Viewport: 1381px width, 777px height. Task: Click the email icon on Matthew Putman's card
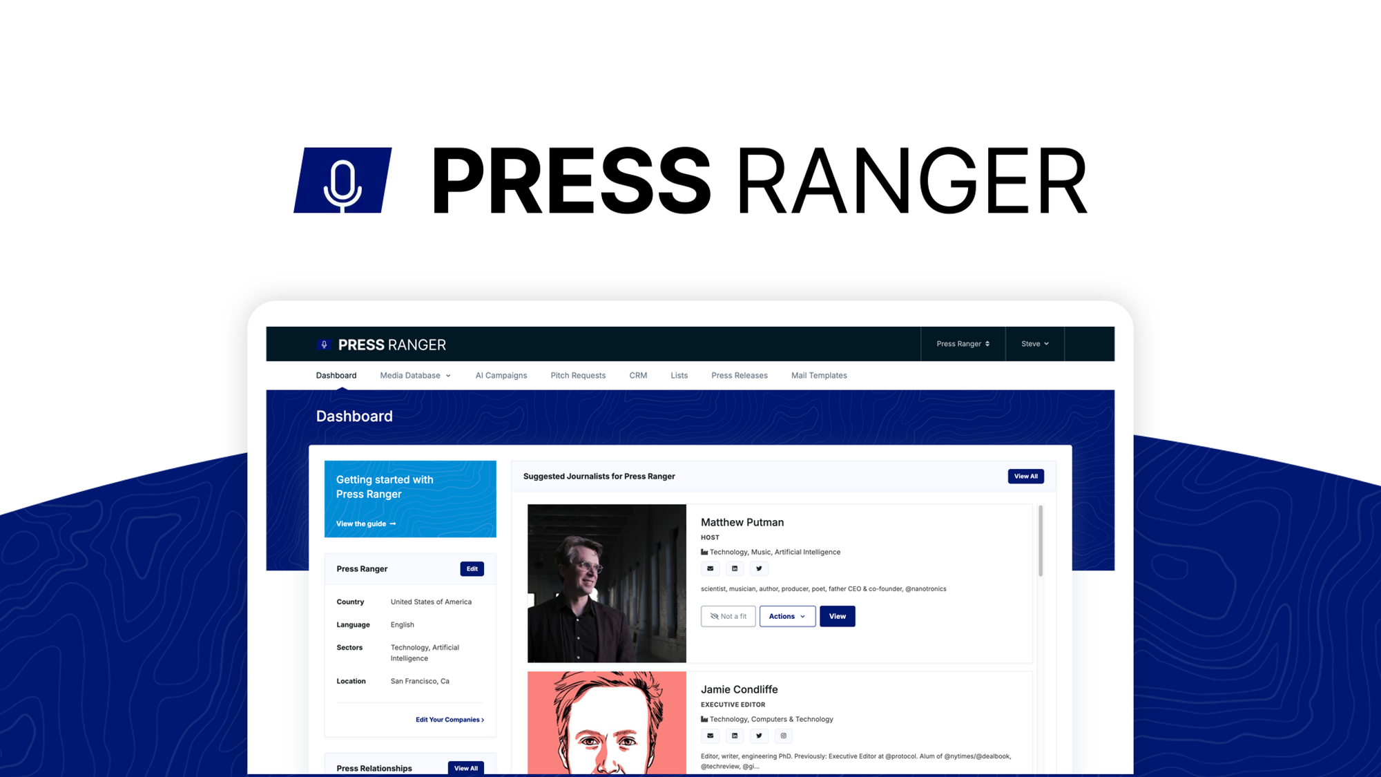[710, 568]
